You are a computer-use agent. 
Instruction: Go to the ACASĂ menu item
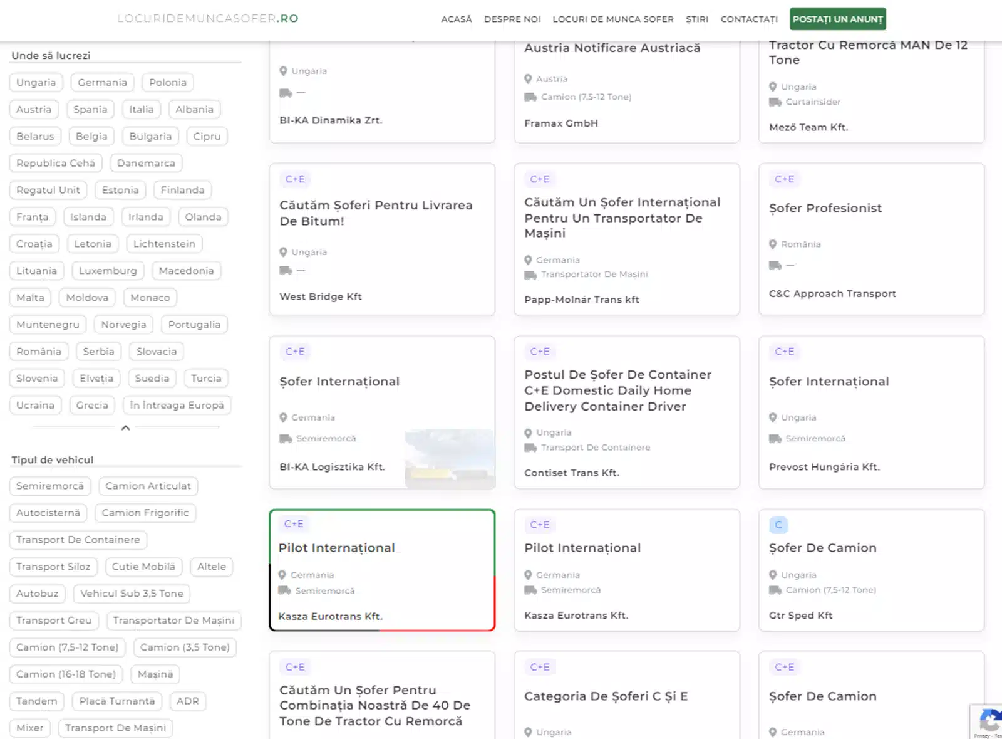(x=457, y=19)
